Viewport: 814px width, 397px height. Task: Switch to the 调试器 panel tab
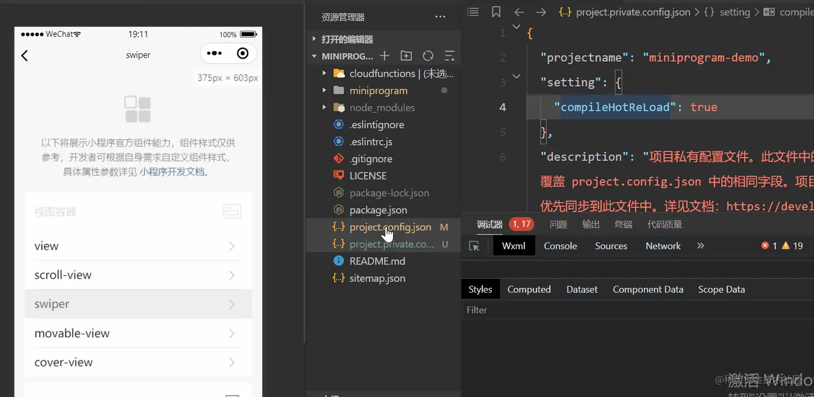click(x=490, y=224)
